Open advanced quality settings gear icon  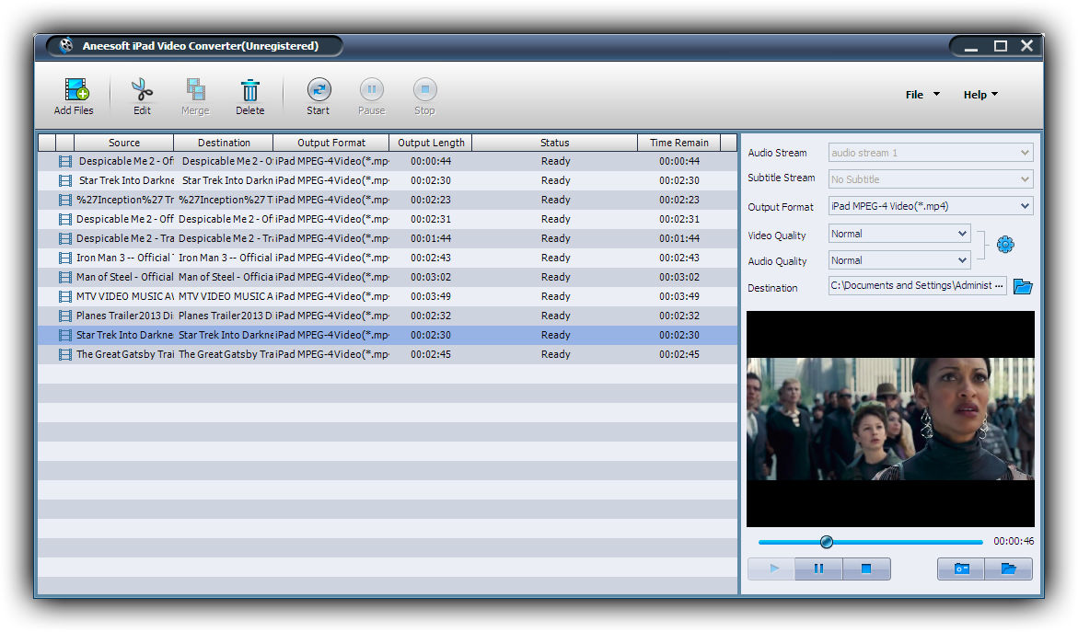pyautogui.click(x=1005, y=245)
